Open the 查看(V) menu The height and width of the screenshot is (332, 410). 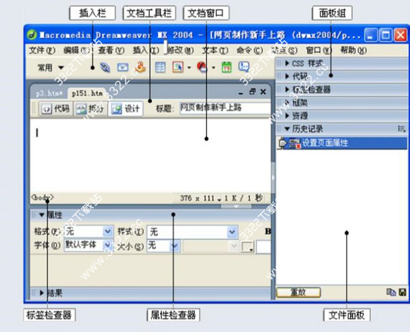[111, 50]
